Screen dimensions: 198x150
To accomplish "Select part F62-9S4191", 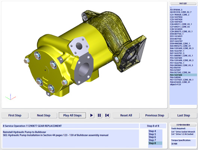I will (175, 68).
